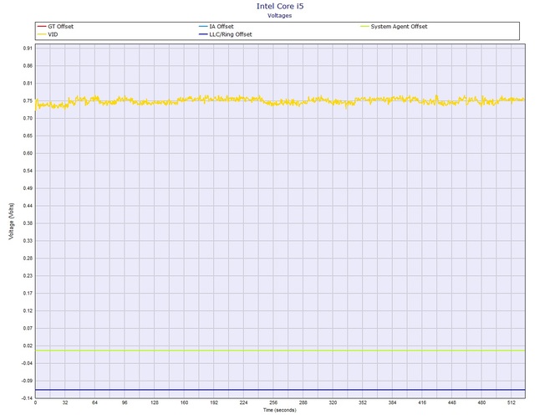Click the Intel Core i5 chart title
Screen dimensions: 560x420
tap(280, 6)
